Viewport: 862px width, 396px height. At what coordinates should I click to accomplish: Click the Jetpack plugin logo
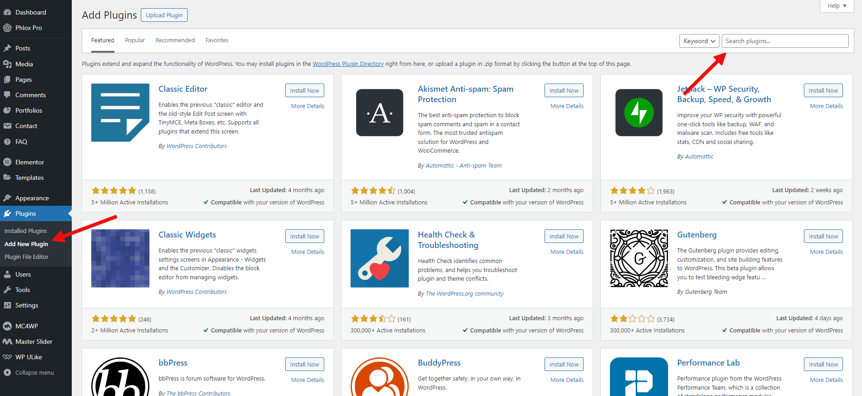pyautogui.click(x=639, y=113)
